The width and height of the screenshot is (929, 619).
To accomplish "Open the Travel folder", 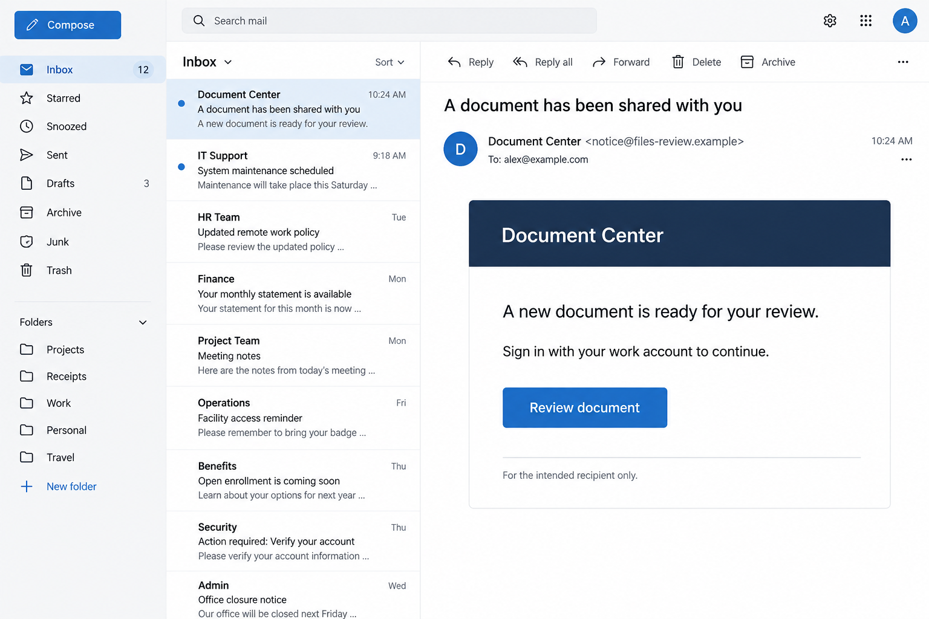I will coord(83,457).
